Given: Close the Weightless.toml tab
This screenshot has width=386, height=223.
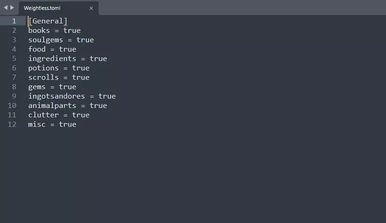Looking at the screenshot, I should click(91, 8).
